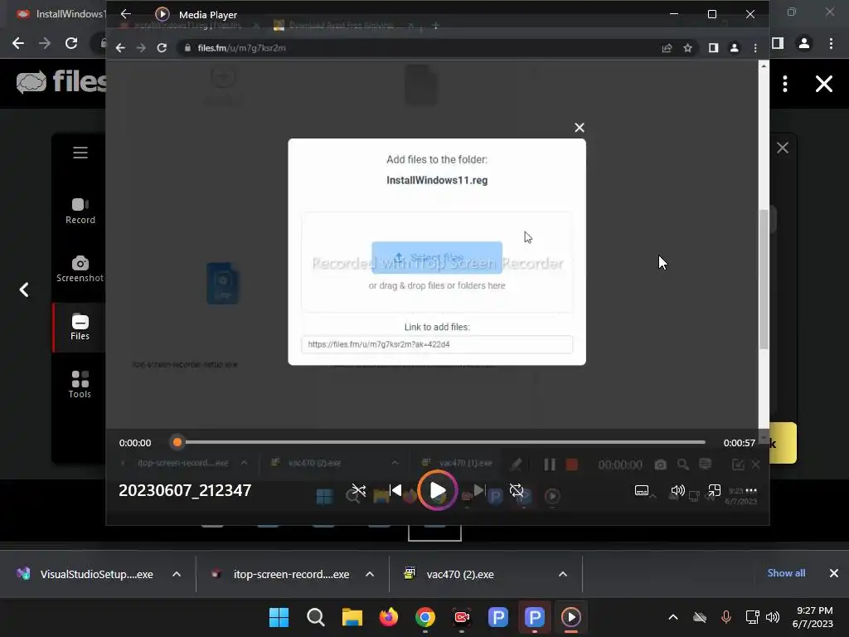Open Chrome profile icon
Screen dimensions: 849x637
(x=804, y=43)
